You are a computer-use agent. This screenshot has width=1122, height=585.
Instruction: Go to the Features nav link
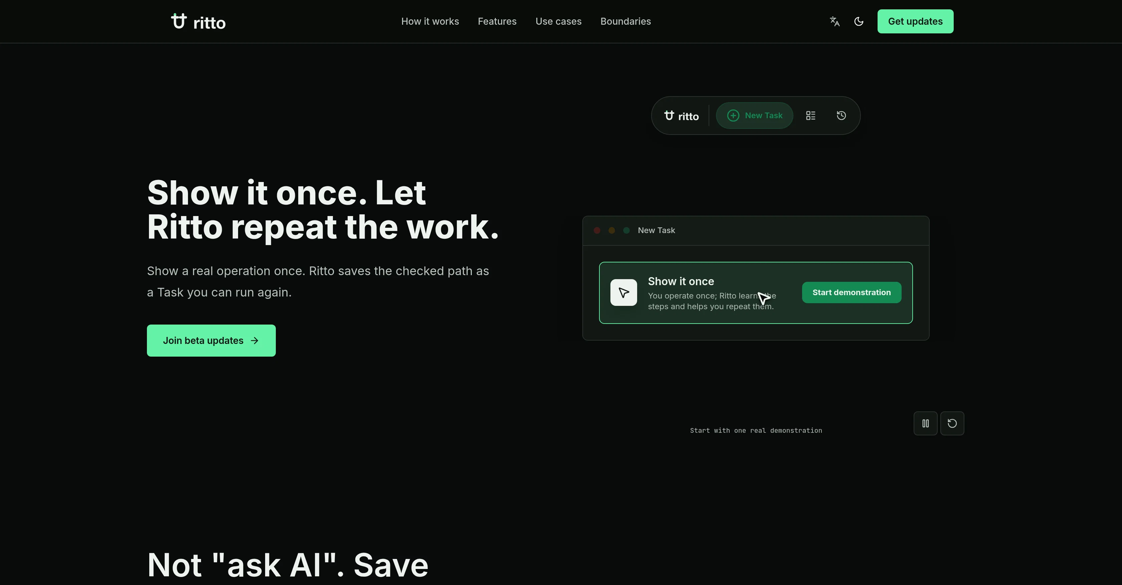click(497, 21)
